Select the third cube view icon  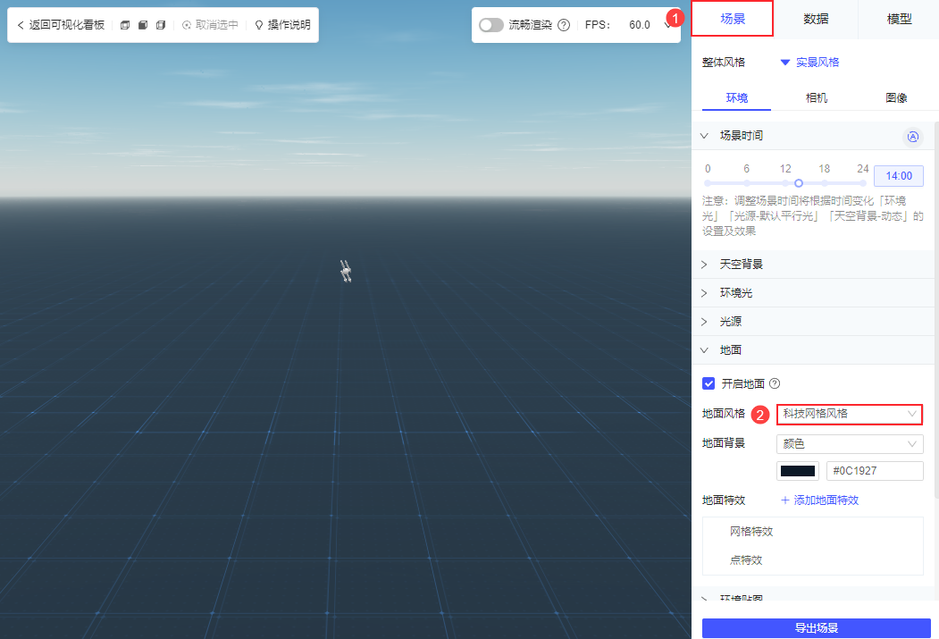(161, 25)
